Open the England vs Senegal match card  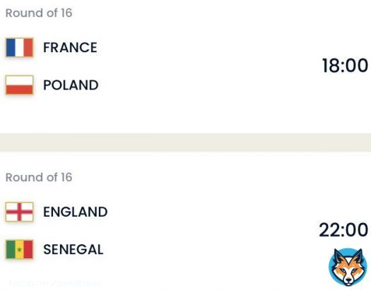pyautogui.click(x=185, y=221)
